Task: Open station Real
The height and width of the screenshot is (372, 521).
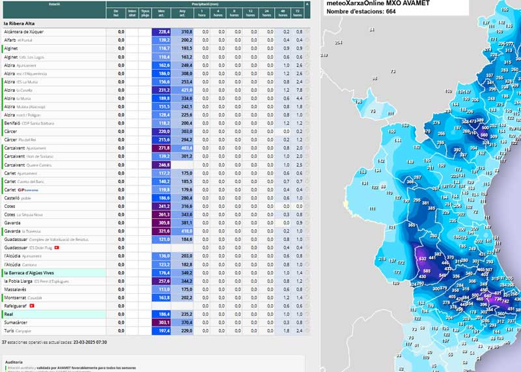Action: pyautogui.click(x=8, y=314)
